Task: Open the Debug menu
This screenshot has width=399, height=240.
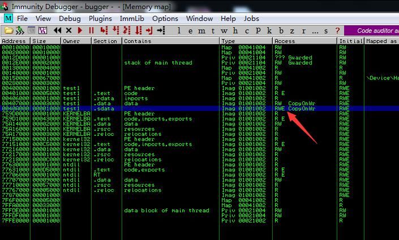Action: (x=70, y=19)
